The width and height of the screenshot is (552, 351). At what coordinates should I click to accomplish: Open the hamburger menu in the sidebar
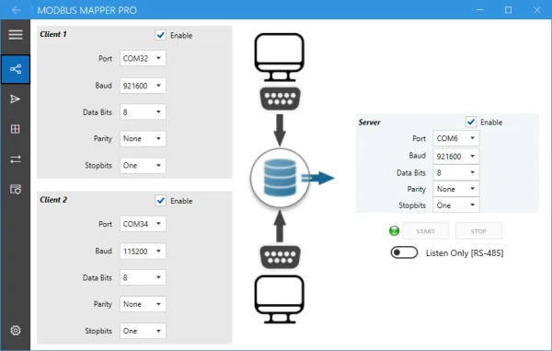15,34
